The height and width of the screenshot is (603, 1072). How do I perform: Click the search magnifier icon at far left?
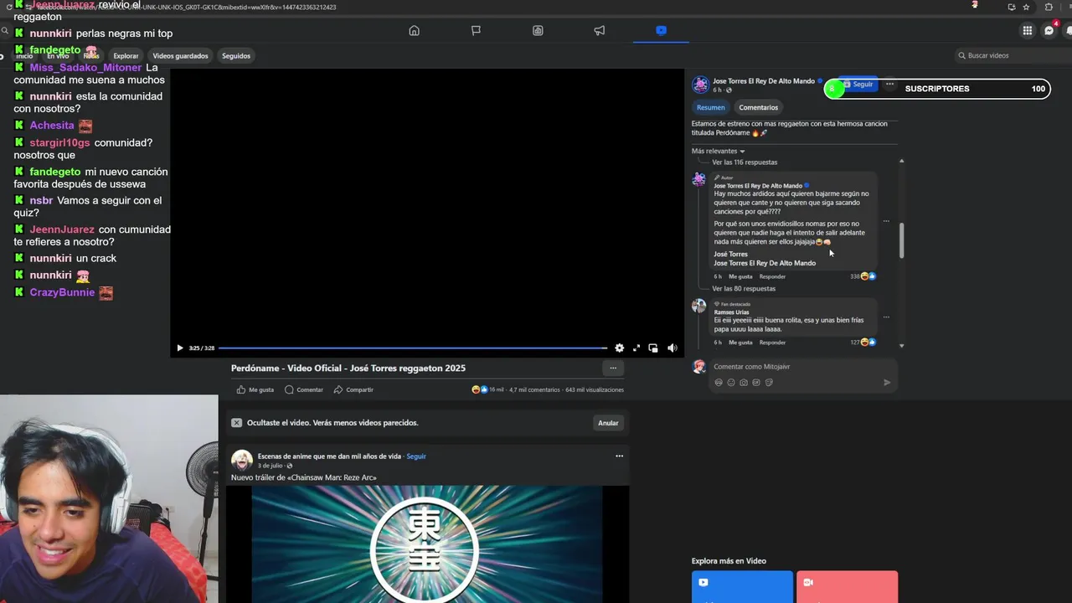tap(5, 31)
